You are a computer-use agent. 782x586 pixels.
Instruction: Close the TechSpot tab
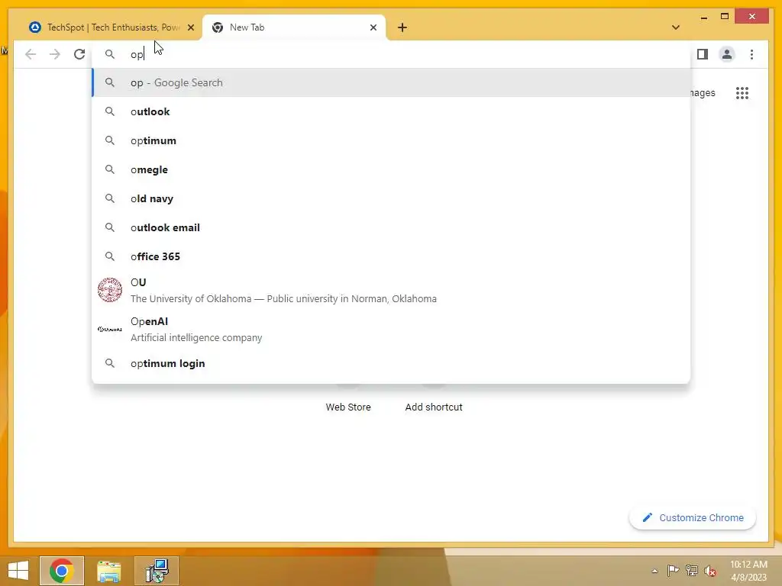click(x=190, y=27)
